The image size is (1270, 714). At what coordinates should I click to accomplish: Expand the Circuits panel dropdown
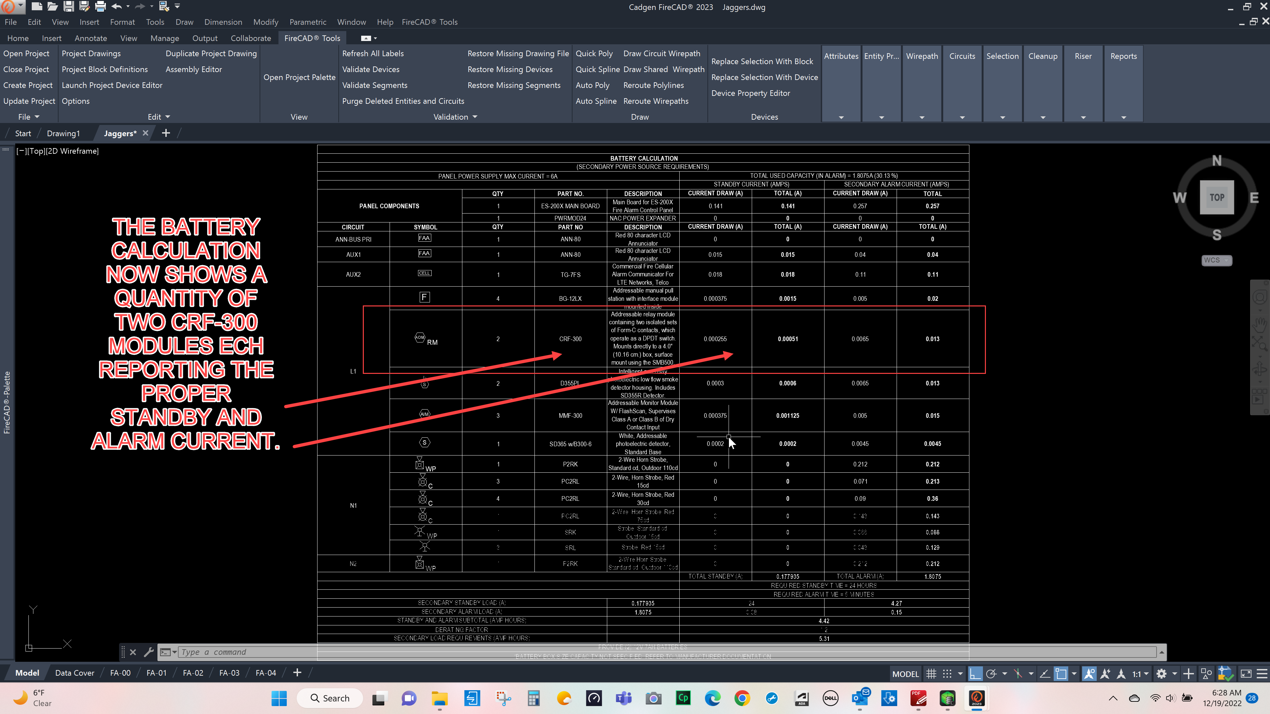tap(962, 117)
